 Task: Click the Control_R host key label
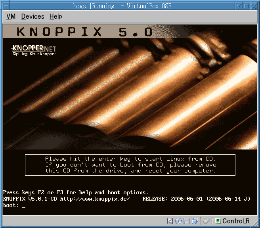[x=236, y=221]
